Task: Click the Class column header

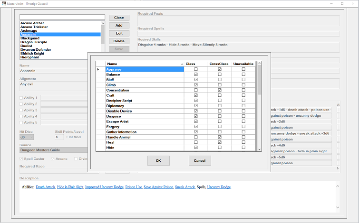Action: [x=196, y=64]
